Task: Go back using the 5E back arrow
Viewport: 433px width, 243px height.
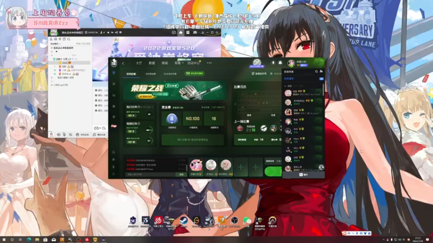Action: click(x=123, y=63)
